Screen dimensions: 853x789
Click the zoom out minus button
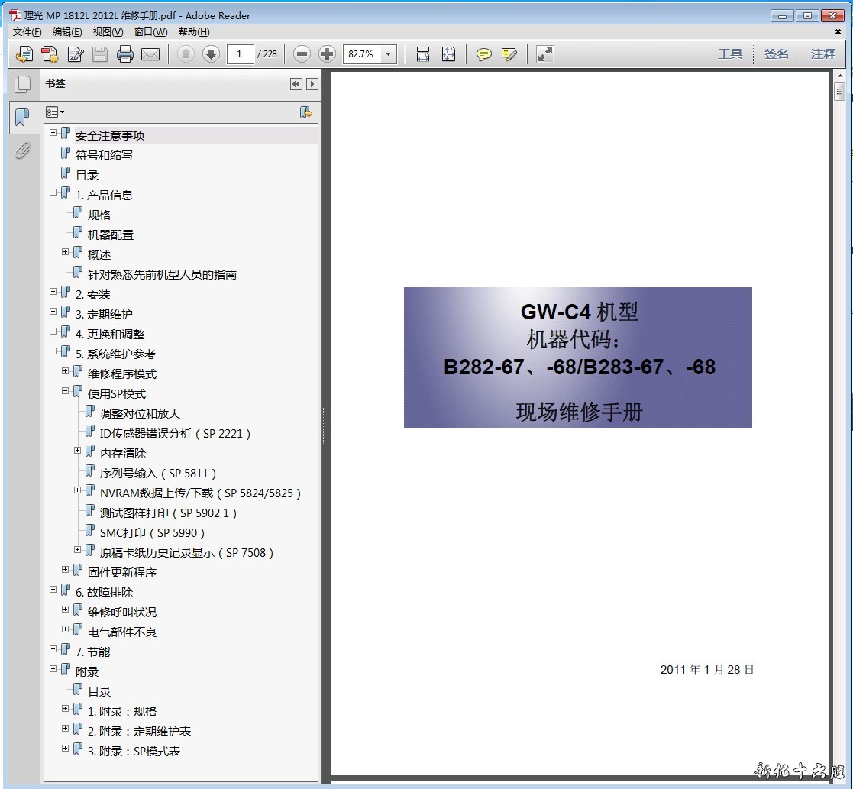302,54
